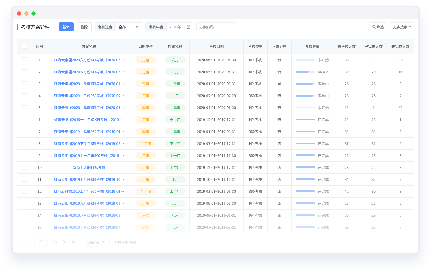The image size is (431, 269).
Task: Open 红海云集团2019下半年KPI考核 plan link
Action: click(x=89, y=143)
